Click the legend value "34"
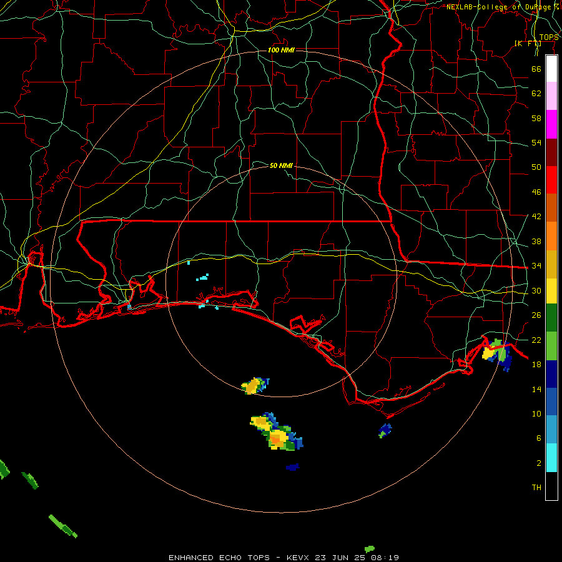The width and height of the screenshot is (562, 562). (x=536, y=265)
